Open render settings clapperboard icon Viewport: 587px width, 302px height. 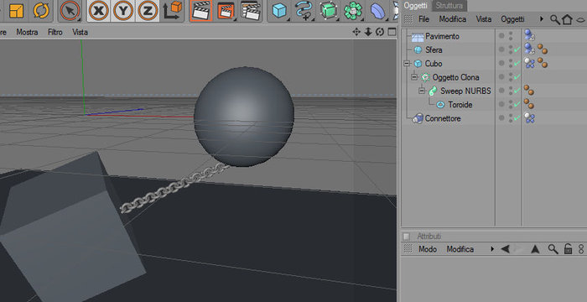(x=251, y=11)
